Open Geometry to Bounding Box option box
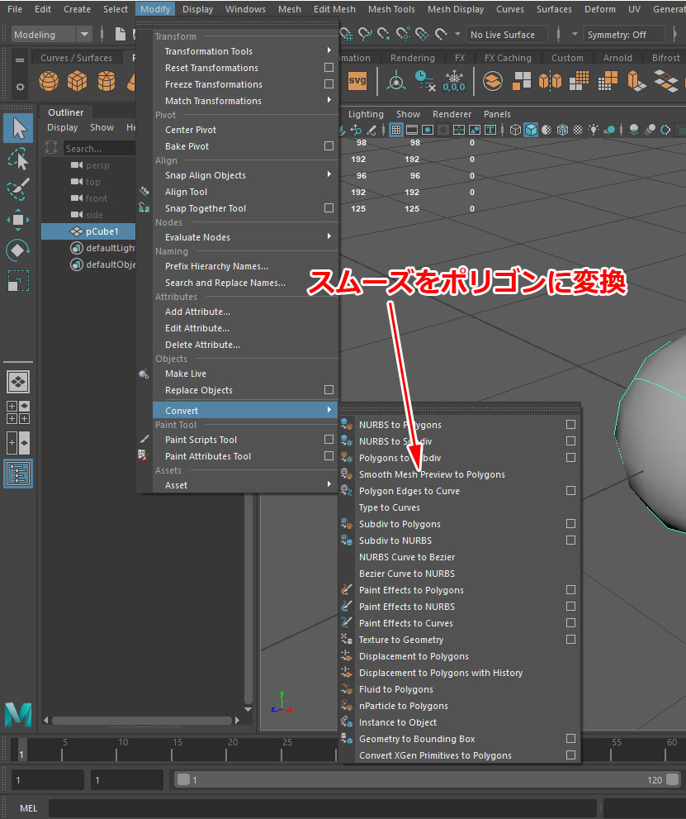 point(570,739)
